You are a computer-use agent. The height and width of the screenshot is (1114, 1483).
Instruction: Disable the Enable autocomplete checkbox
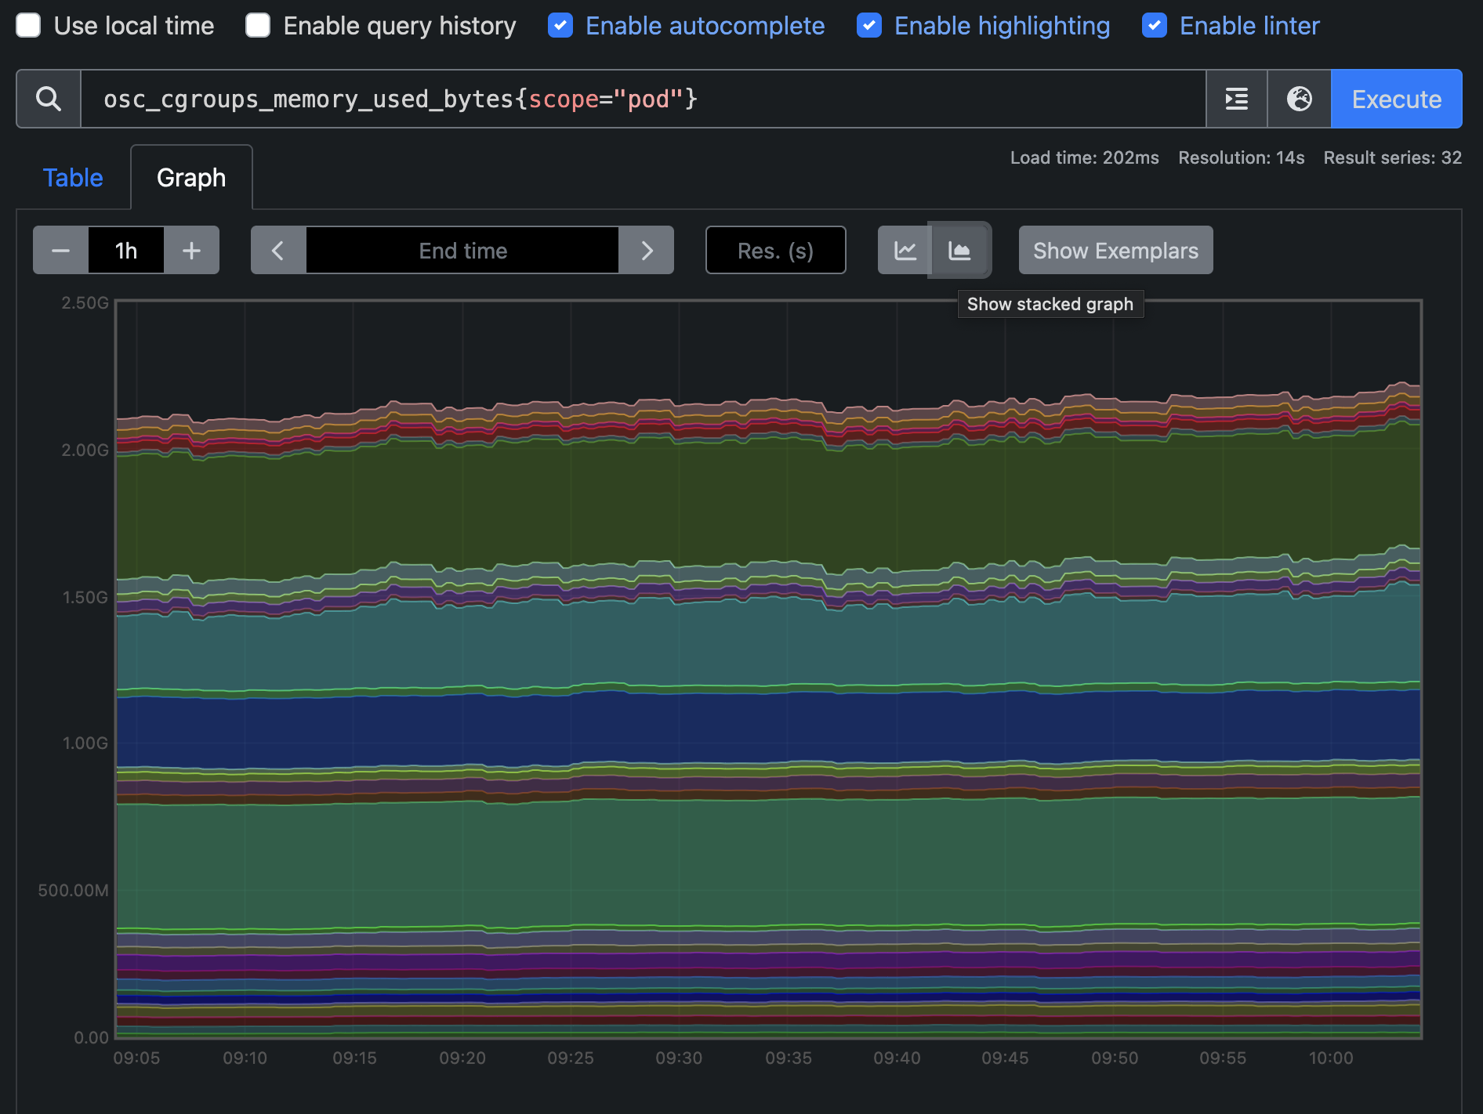click(560, 26)
